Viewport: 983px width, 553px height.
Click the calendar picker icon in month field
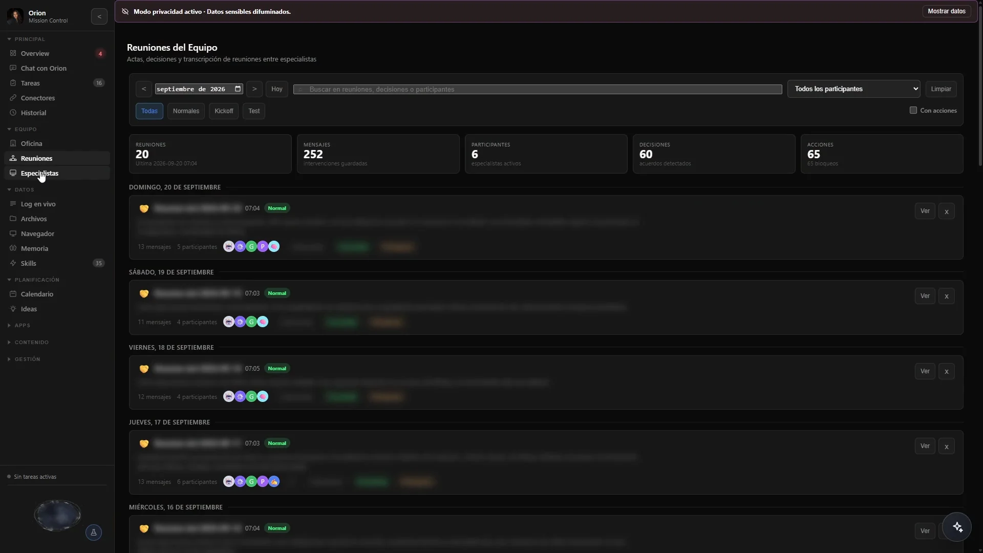[x=238, y=89]
